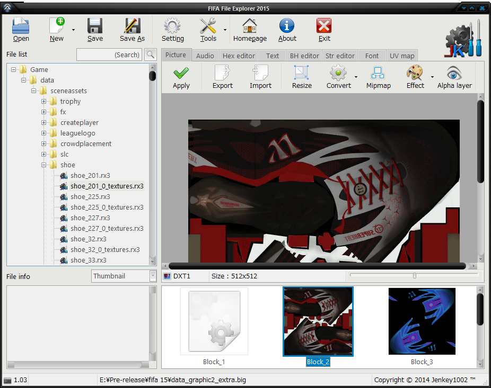Choose the Save As icon
The width and height of the screenshot is (491, 388).
tap(132, 30)
